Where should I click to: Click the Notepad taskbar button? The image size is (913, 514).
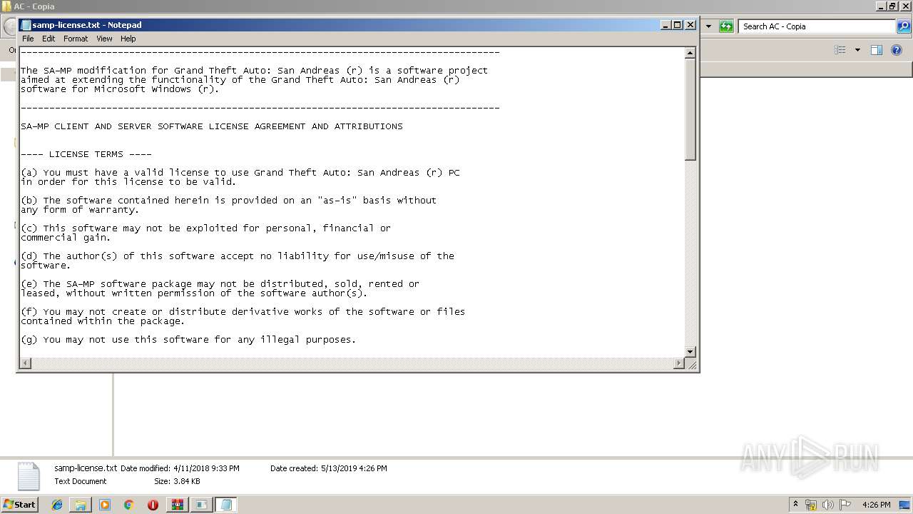(x=226, y=505)
